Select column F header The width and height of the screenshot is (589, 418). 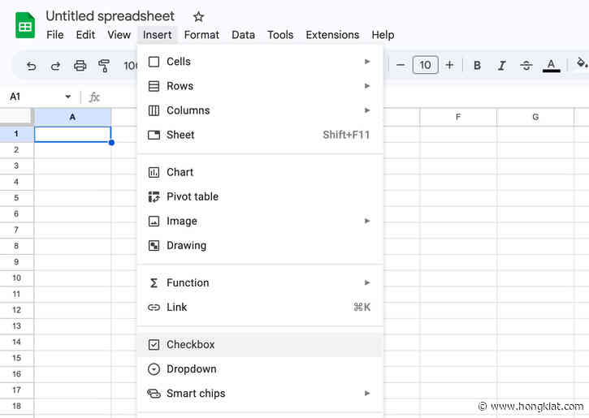458,117
